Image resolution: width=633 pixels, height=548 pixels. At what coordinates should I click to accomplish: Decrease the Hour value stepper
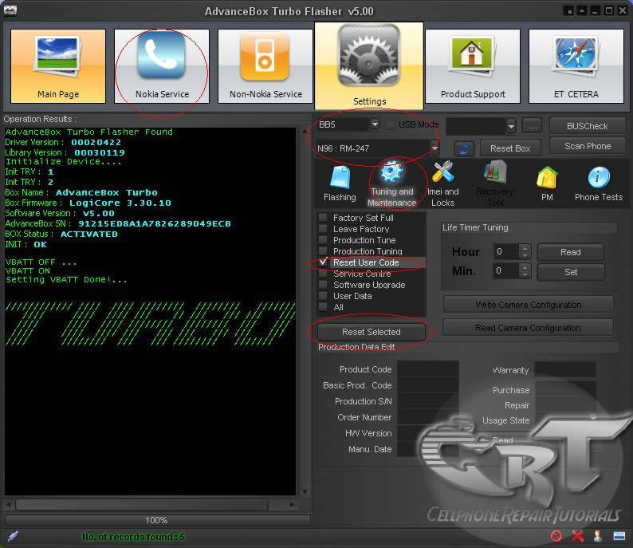tap(525, 255)
